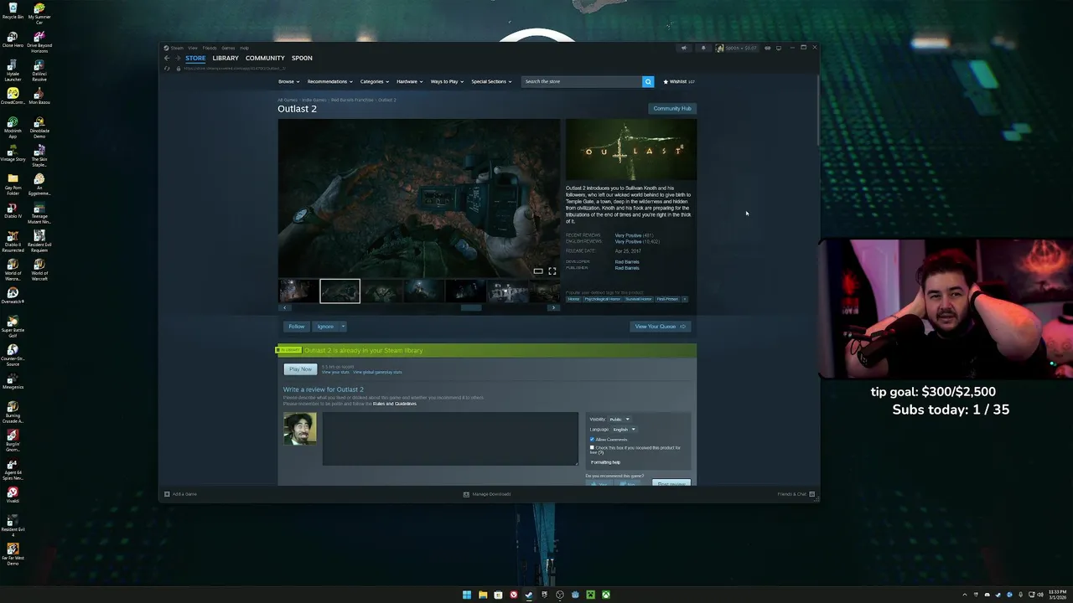The width and height of the screenshot is (1073, 603).
Task: Open the review Language dropdown
Action: click(x=624, y=429)
